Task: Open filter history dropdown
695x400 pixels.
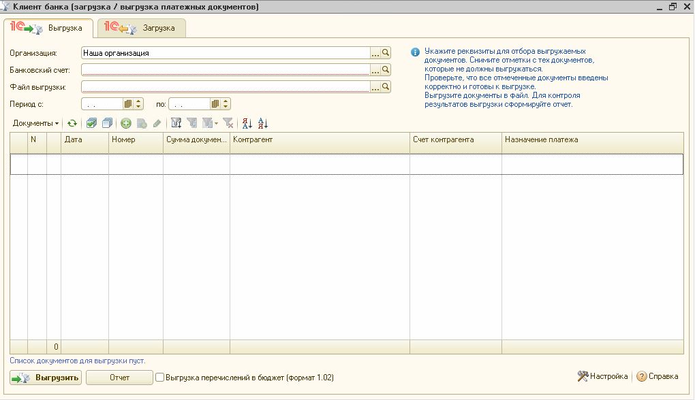Action: tap(210, 123)
